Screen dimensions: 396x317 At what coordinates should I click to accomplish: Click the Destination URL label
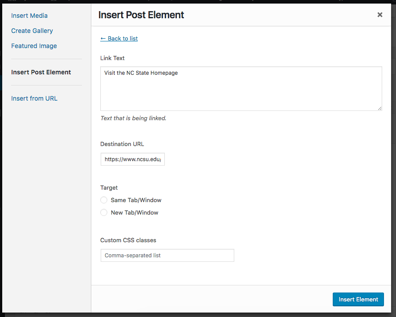tap(122, 144)
